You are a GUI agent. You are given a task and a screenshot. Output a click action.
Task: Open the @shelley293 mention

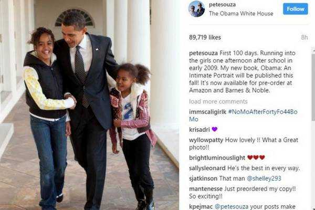pos(264,178)
